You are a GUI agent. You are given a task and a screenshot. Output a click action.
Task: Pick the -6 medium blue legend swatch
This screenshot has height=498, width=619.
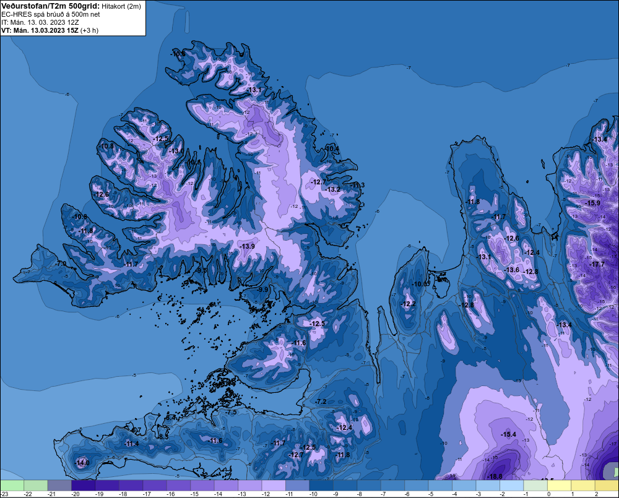point(417,486)
